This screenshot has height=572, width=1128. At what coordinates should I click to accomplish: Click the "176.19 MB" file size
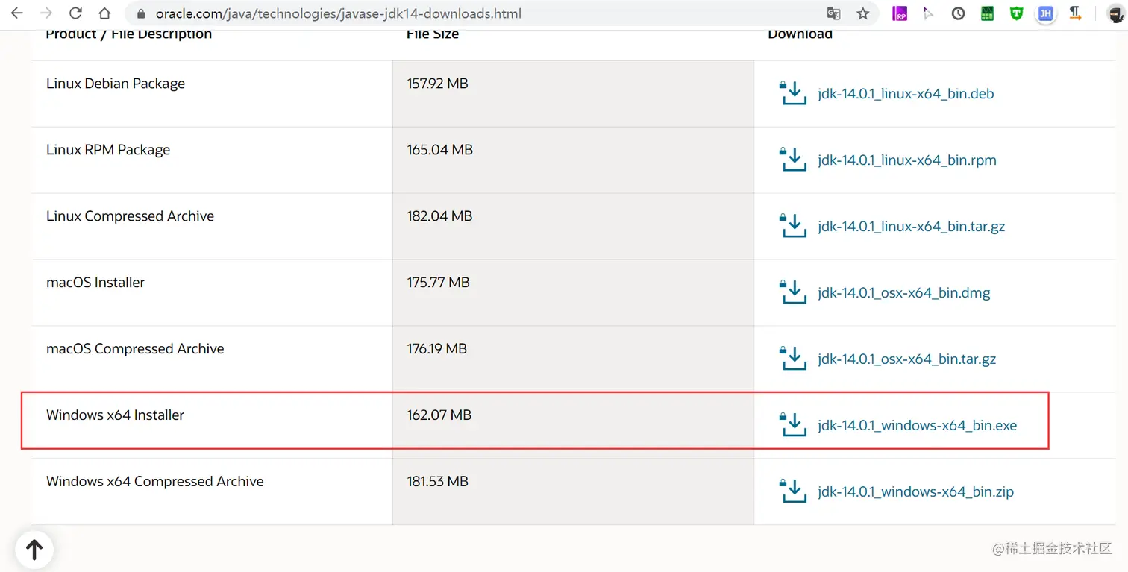(436, 349)
